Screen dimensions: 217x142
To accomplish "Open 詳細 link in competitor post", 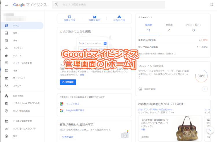I will click(x=143, y=130).
